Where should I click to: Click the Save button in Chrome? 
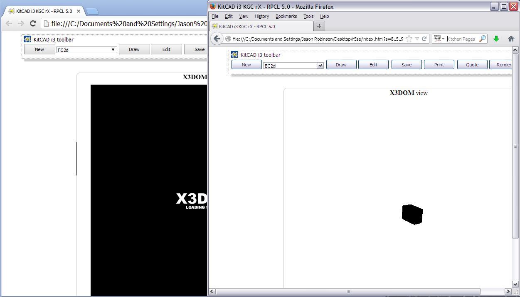coord(196,49)
